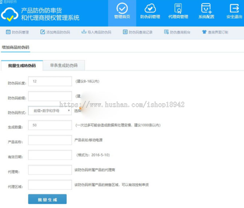
Task: Click hint text 建议8-18以内
Action: click(88, 81)
